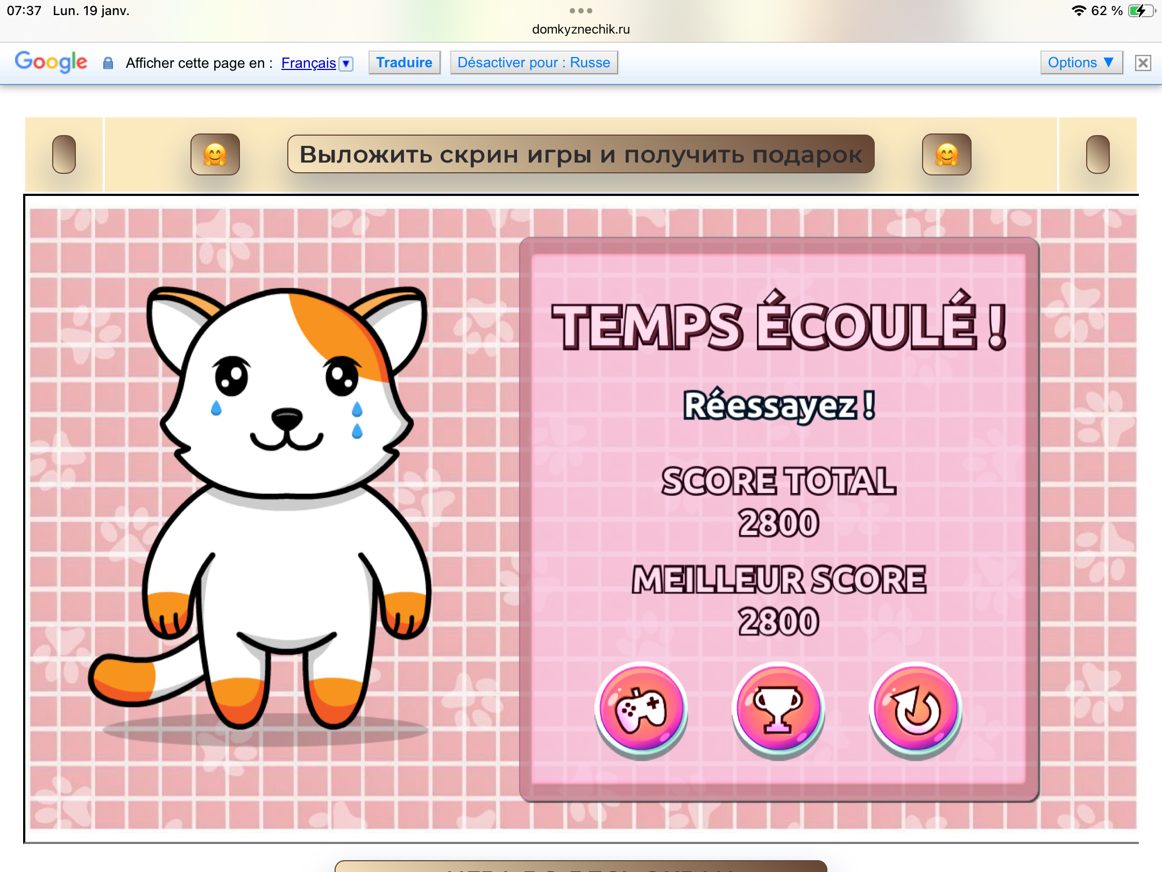The width and height of the screenshot is (1162, 872).
Task: Open the trophy leaderboard button
Action: (778, 709)
